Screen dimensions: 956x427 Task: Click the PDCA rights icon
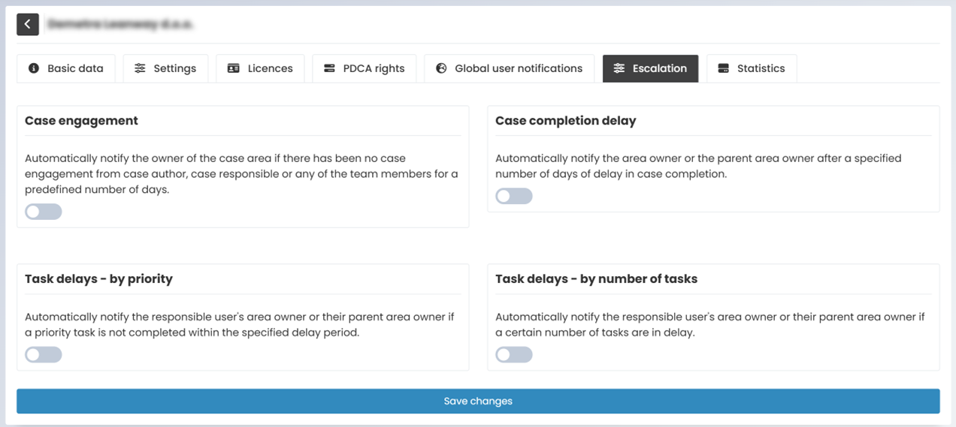pyautogui.click(x=329, y=68)
